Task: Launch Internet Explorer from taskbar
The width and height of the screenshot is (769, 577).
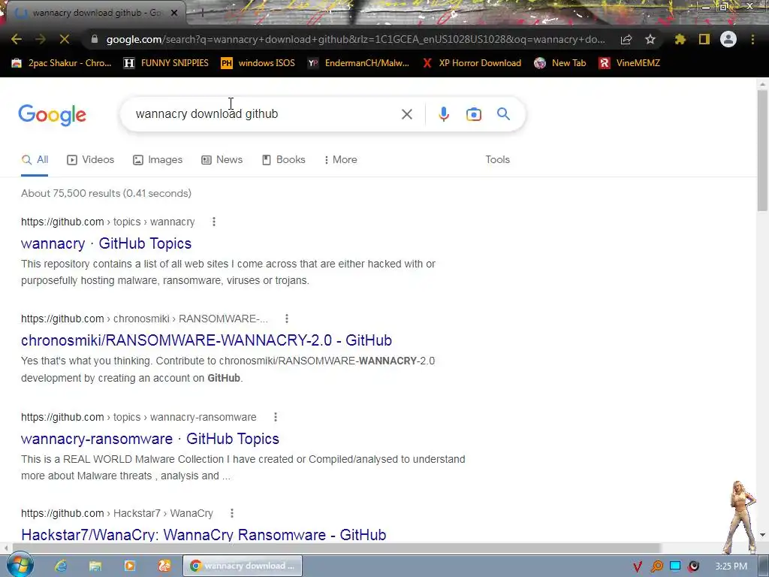Action: [61, 566]
